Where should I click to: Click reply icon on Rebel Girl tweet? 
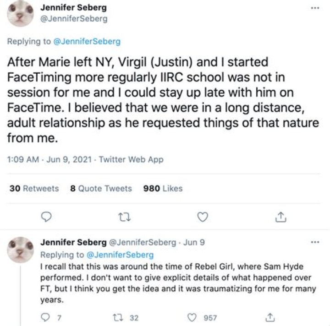pos(45,317)
